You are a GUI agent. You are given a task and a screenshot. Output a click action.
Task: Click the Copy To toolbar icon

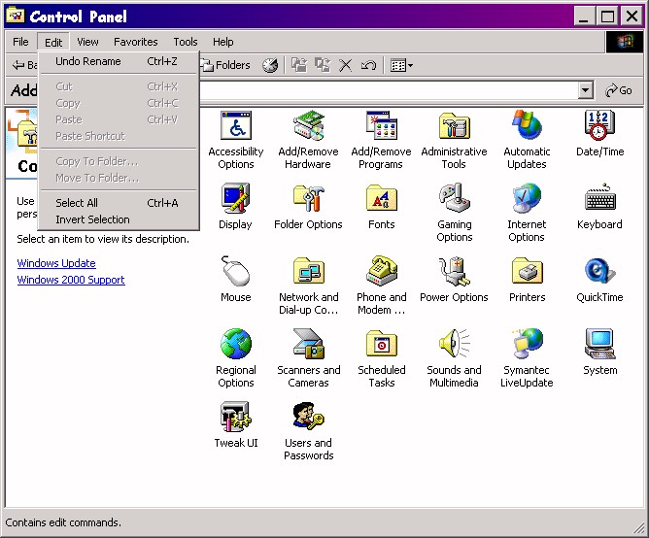point(323,65)
